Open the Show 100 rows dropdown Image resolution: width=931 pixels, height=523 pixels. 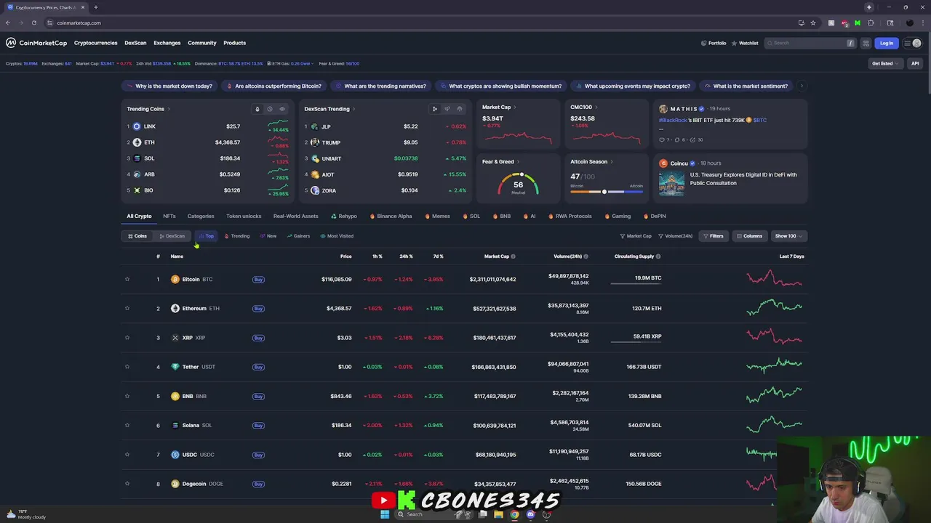click(788, 236)
